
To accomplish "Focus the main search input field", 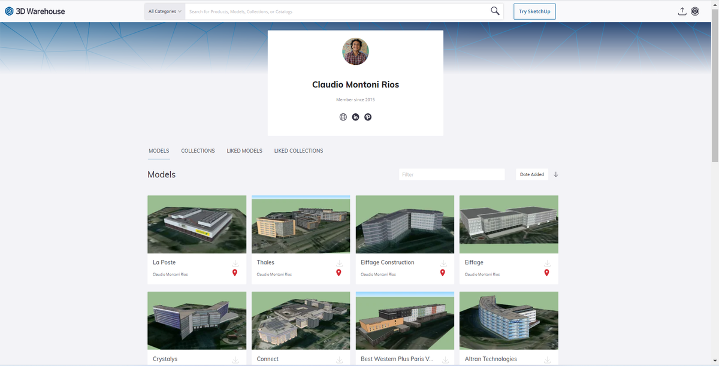I will [337, 11].
